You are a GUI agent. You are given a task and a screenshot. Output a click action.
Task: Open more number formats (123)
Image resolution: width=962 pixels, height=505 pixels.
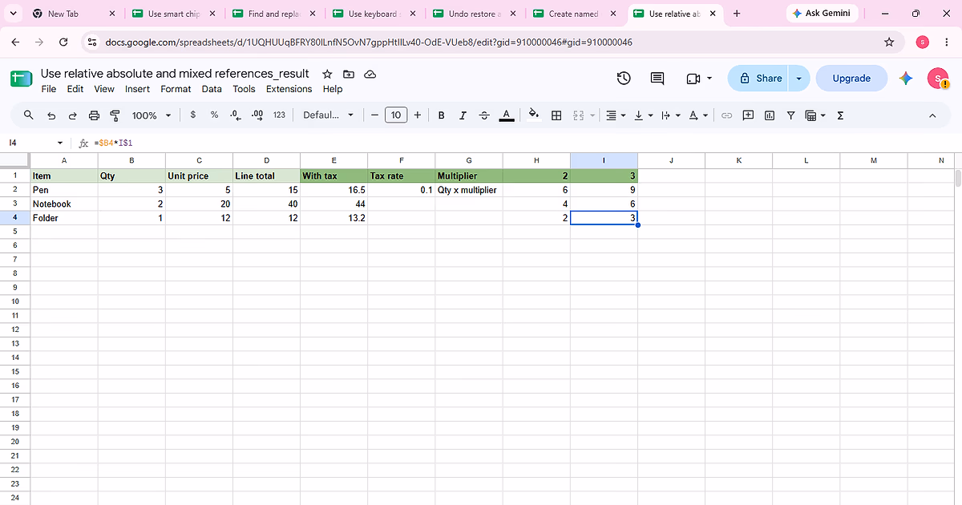tap(279, 115)
